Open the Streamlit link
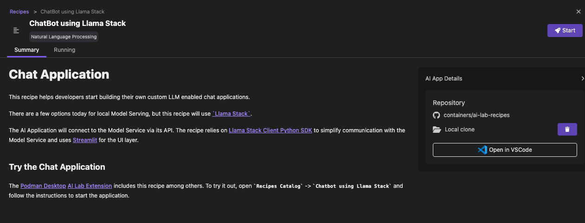 [85, 140]
